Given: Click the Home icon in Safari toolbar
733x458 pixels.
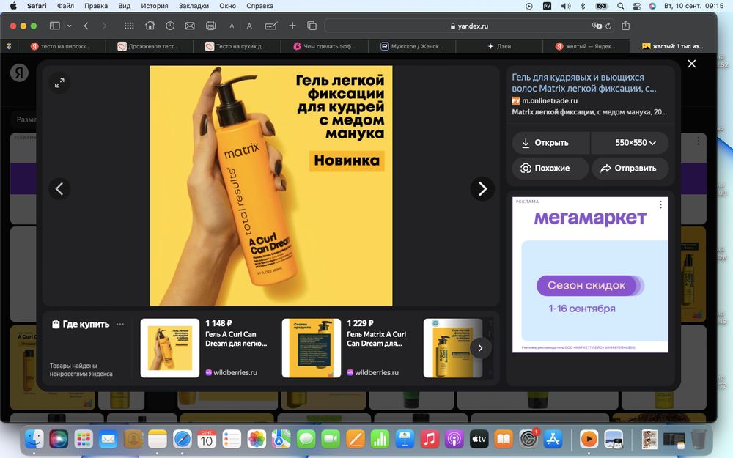Looking at the screenshot, I should (x=150, y=25).
